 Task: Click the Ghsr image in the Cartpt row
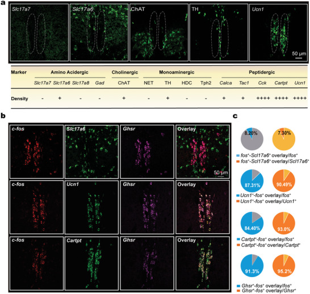point(147,263)
